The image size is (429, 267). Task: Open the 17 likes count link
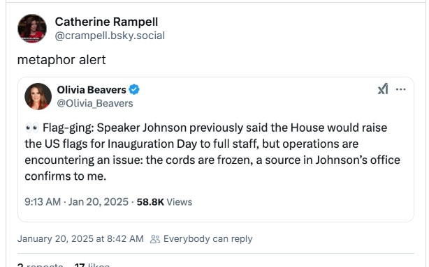coord(92,265)
